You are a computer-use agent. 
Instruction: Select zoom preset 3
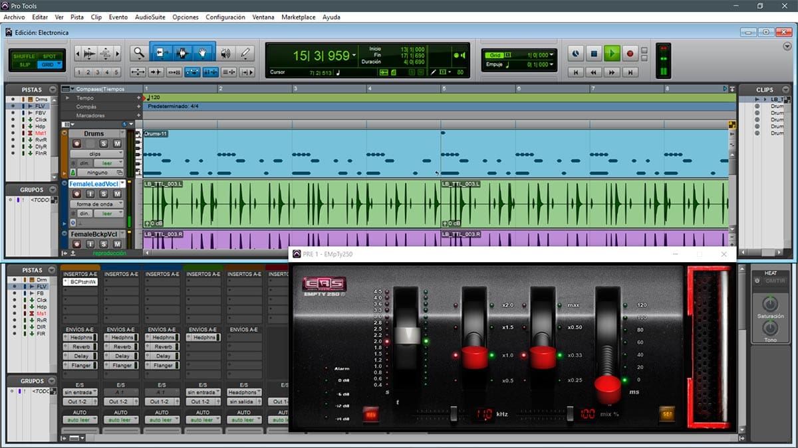coord(98,72)
